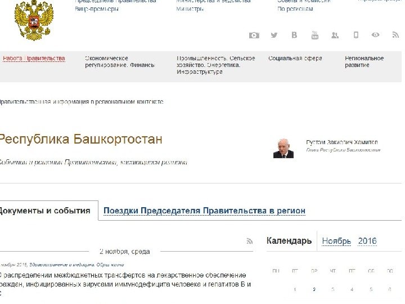Click the name 'Рустэм Закиевич Хамитов'

coord(342,142)
